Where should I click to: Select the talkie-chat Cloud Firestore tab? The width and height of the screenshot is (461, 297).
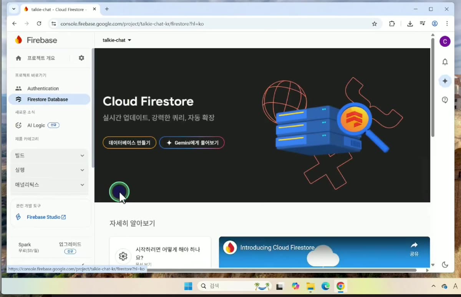60,9
